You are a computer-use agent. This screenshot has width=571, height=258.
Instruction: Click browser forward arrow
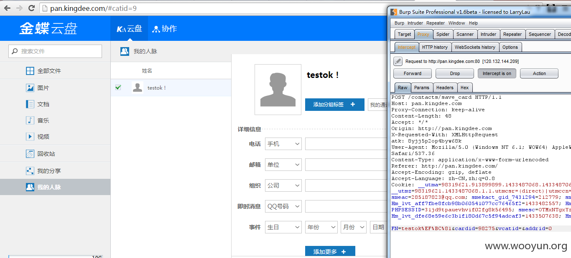pyautogui.click(x=19, y=8)
